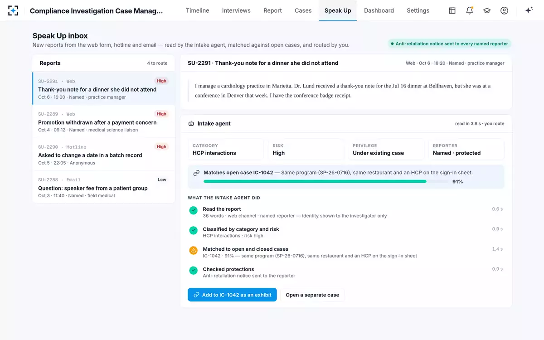Click the High badge on SU-2290

(162, 147)
